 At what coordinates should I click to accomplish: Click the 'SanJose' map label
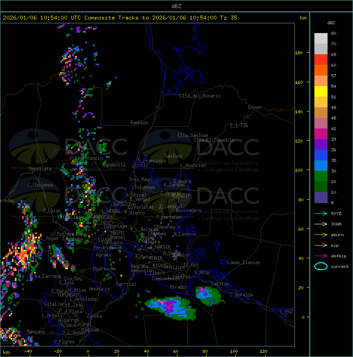click(x=173, y=156)
